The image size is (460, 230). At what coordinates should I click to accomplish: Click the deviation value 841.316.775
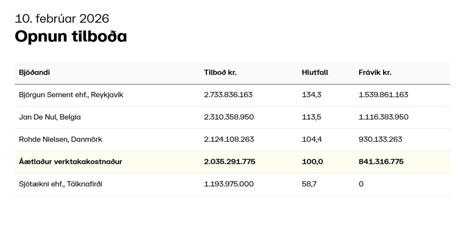pyautogui.click(x=381, y=161)
